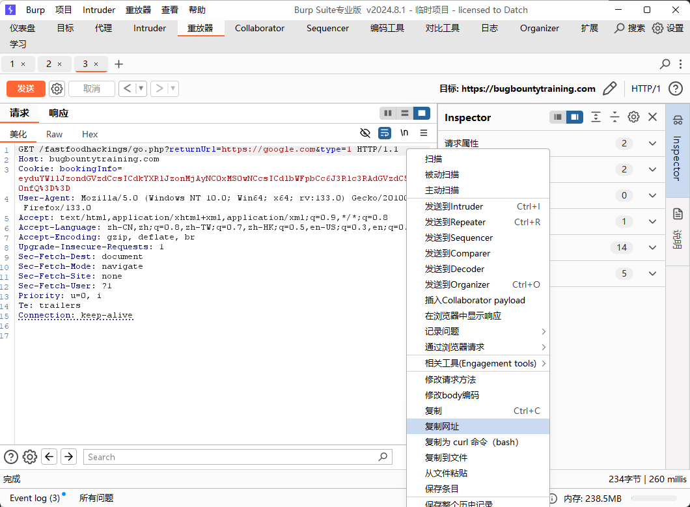
Task: Open the notes sidebar document icon
Action: (x=678, y=214)
